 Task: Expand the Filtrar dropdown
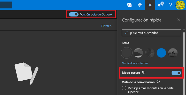107,26
